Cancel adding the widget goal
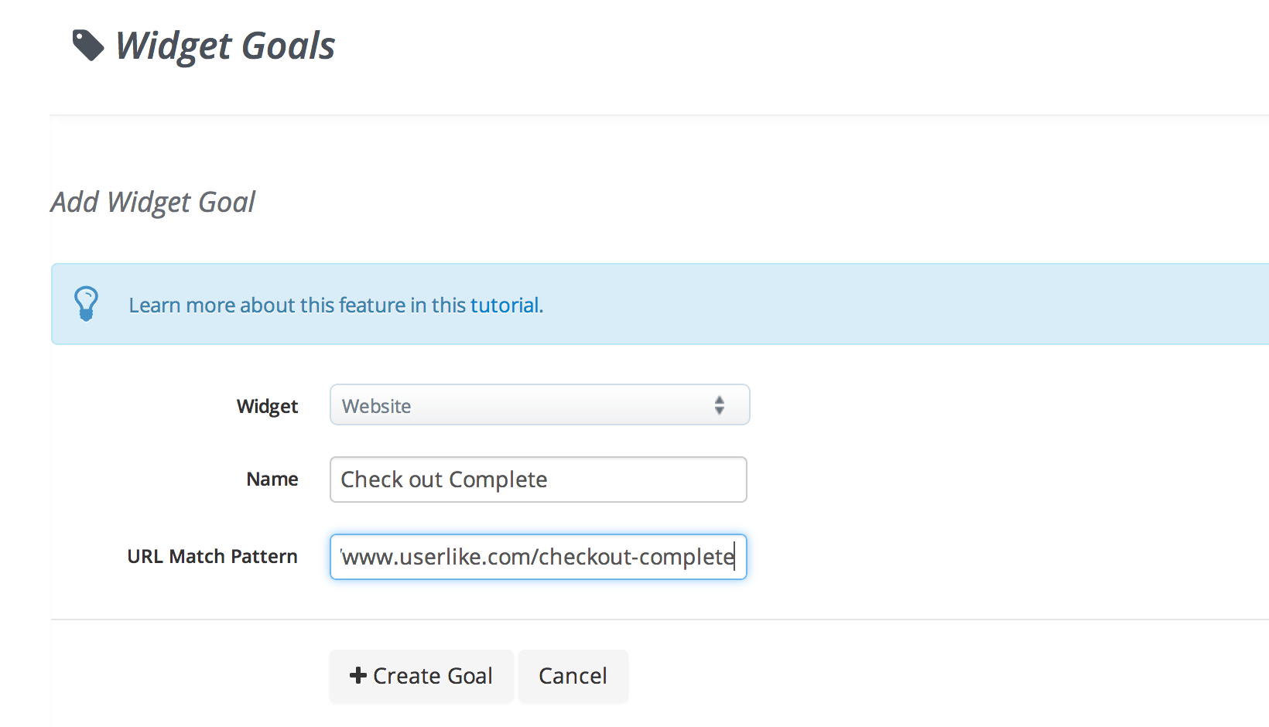This screenshot has height=727, width=1269. tap(573, 676)
